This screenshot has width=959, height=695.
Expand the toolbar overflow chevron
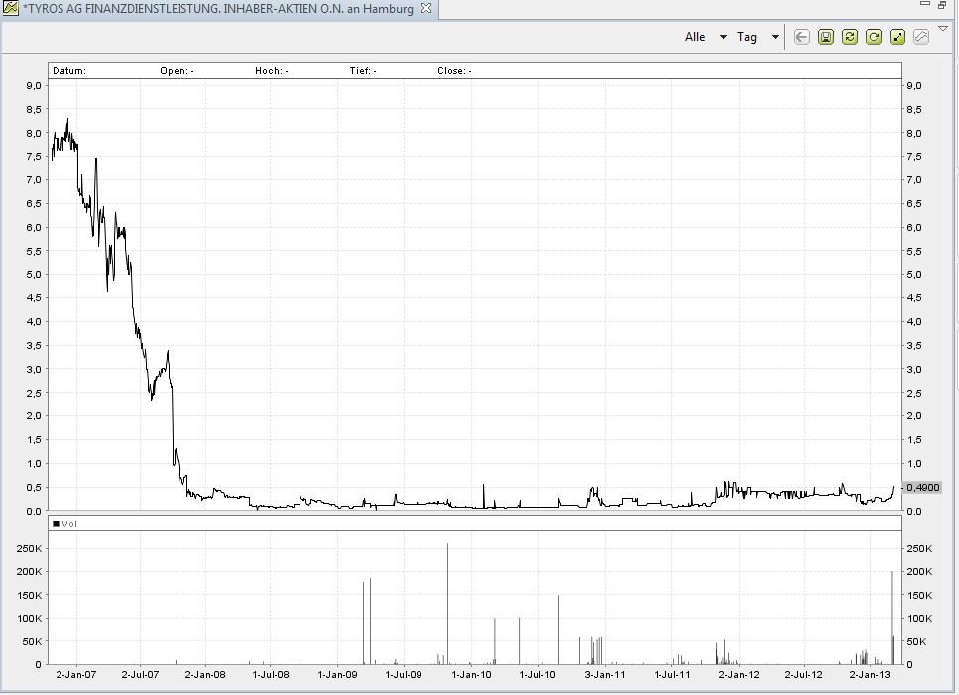(x=943, y=30)
